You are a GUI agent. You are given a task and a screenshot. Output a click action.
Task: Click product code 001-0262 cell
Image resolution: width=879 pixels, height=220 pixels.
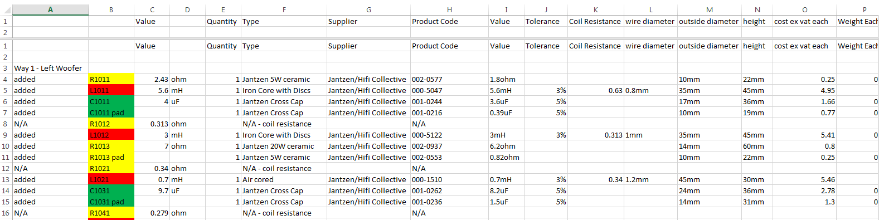click(x=449, y=190)
